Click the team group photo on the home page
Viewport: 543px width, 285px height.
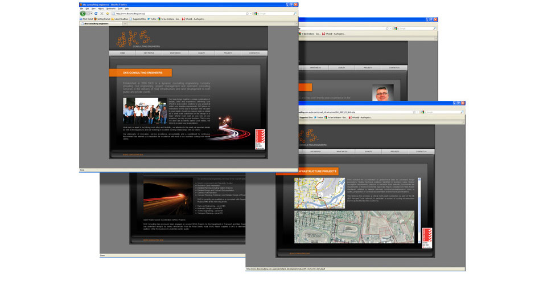point(144,111)
